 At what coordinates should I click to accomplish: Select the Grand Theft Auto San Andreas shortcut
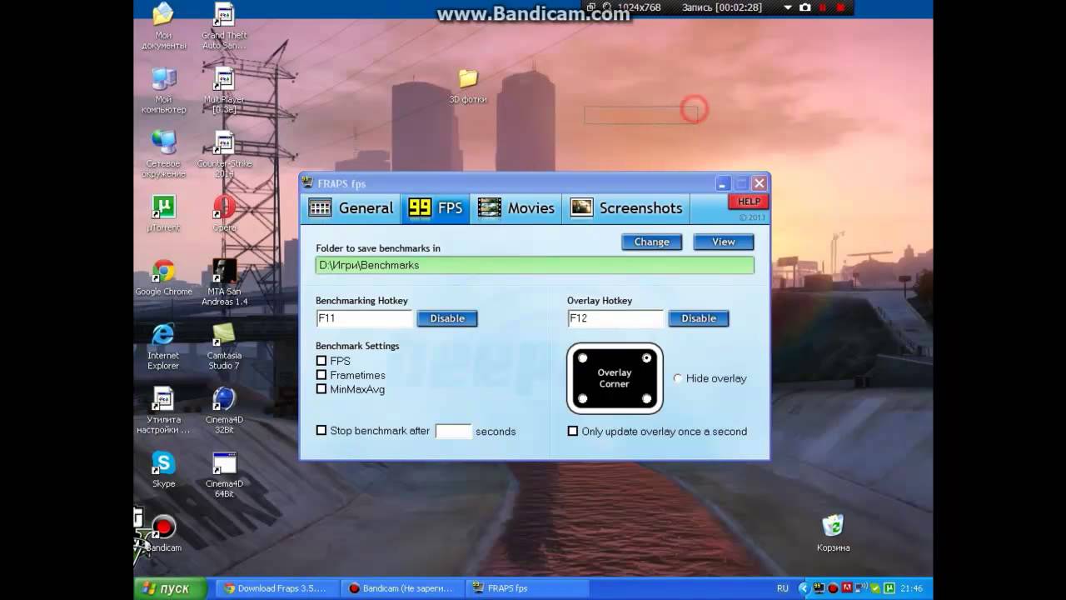(224, 26)
